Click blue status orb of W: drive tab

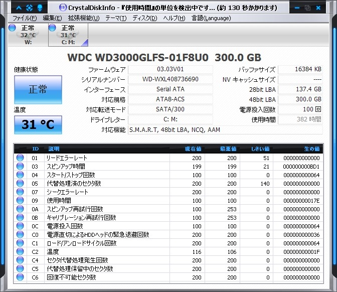pyautogui.click(x=12, y=28)
